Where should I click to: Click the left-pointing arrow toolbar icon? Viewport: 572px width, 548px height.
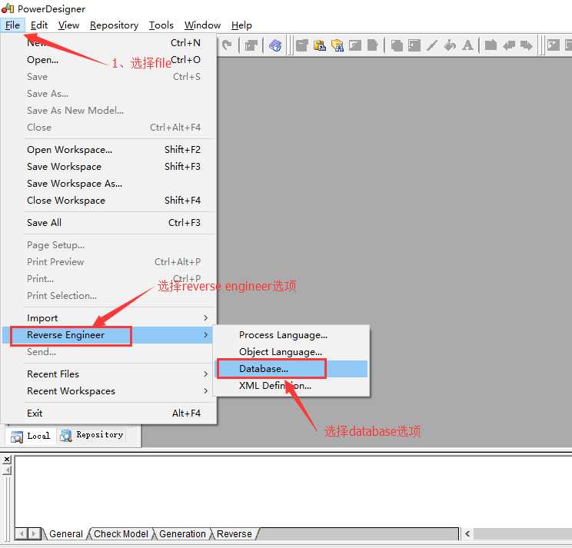click(508, 45)
